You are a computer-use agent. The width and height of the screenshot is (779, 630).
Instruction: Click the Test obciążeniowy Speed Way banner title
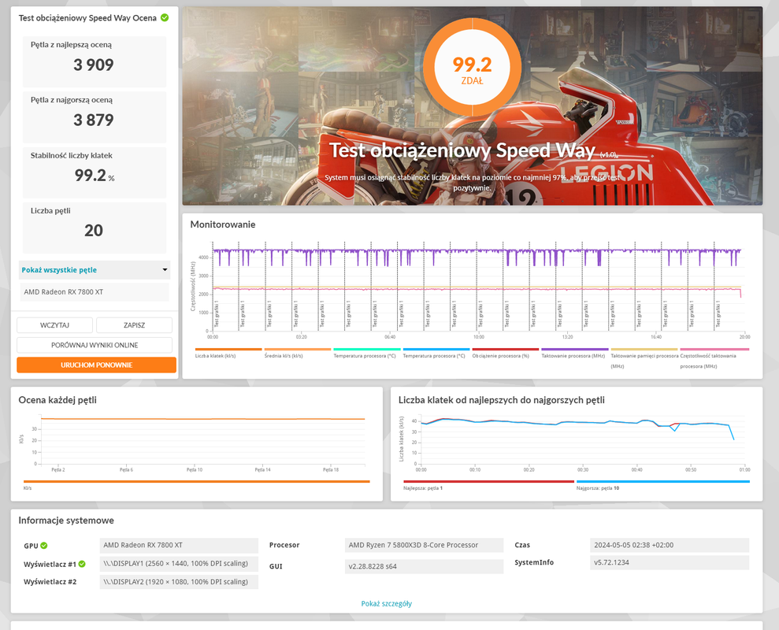462,150
